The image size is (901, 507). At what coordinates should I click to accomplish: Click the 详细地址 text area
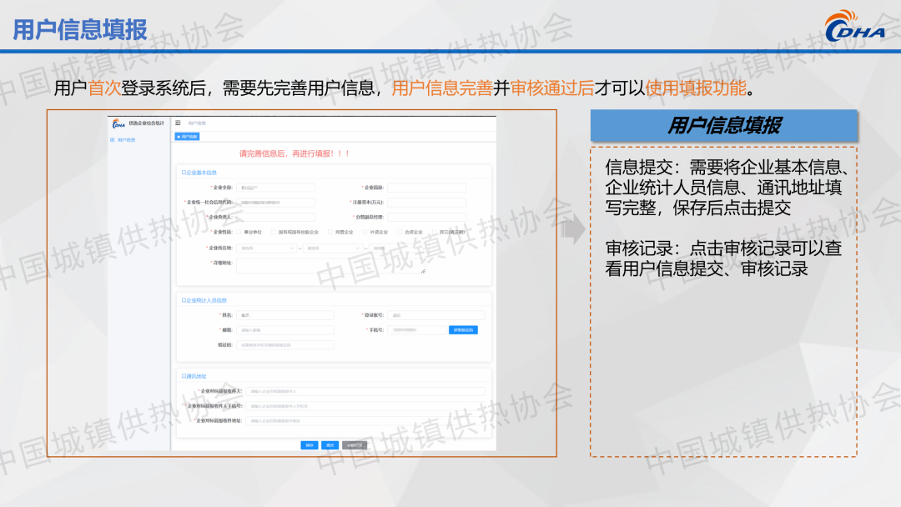point(330,265)
